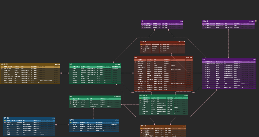Click the 'Unique Key' comment in customer table

click(115, 69)
